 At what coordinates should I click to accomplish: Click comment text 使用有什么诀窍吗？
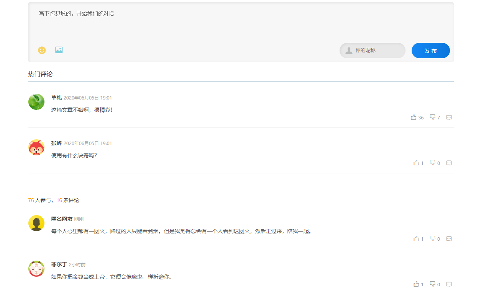point(74,155)
